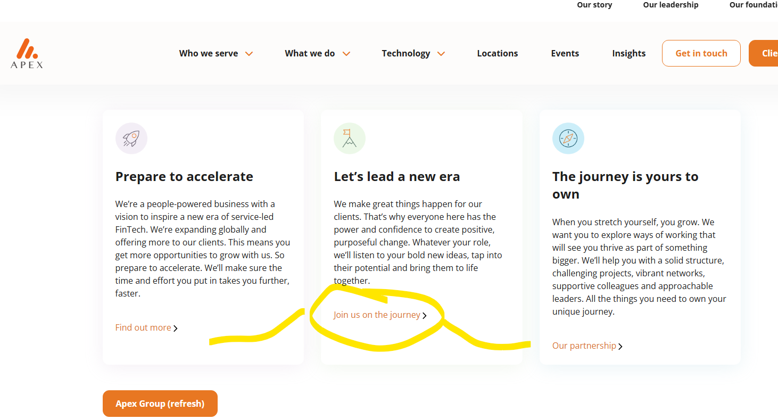Open the Our story link
Viewport: 778px width, 419px height.
click(x=594, y=5)
